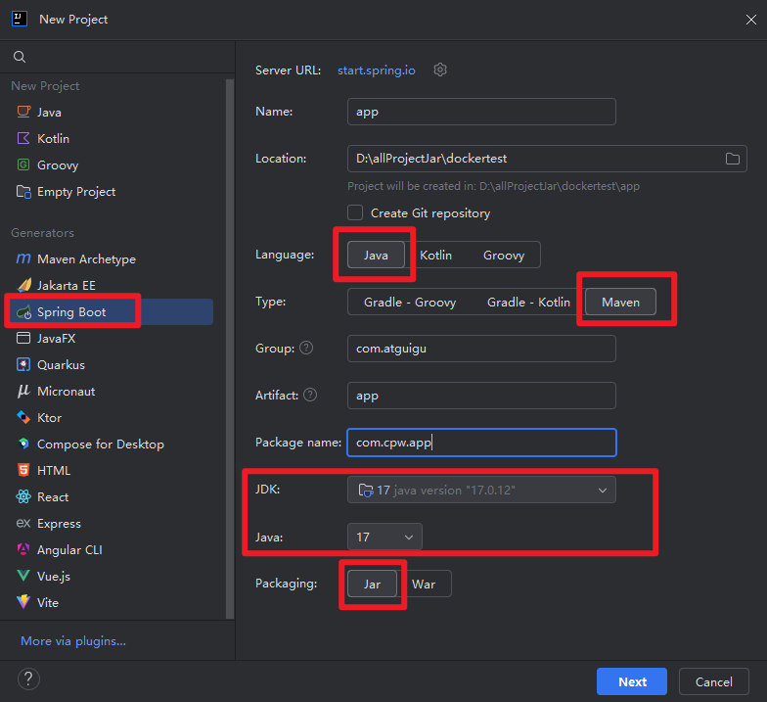Screen dimensions: 767x702
Task: Open More via plugins link
Action: click(x=73, y=640)
